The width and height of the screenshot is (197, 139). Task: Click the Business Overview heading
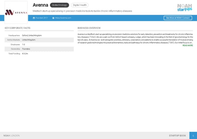(89, 28)
